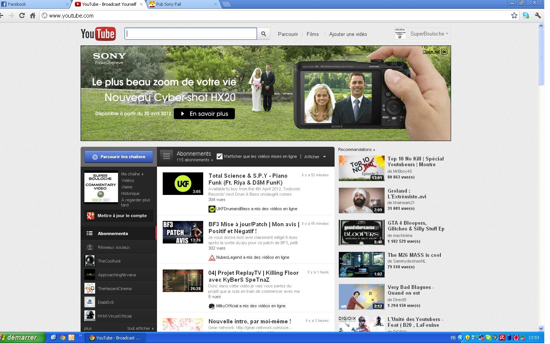The width and height of the screenshot is (550, 344).
Task: Click Parcourir les chaînes button
Action: click(x=119, y=157)
